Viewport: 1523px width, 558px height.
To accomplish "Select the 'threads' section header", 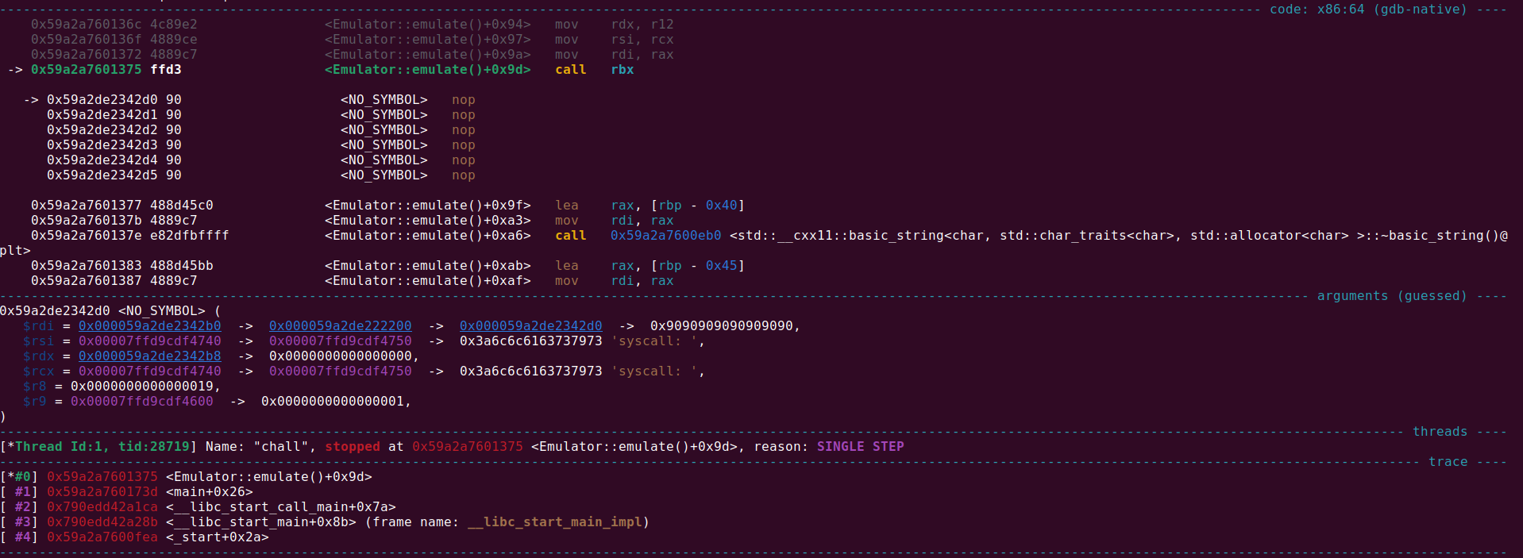I will click(x=1440, y=432).
